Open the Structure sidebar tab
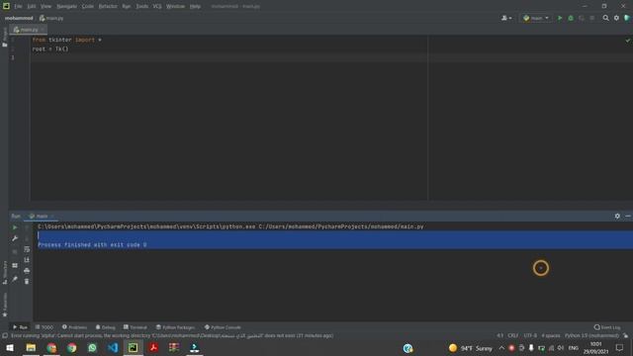Viewport: 633px width, 356px height. click(4, 273)
